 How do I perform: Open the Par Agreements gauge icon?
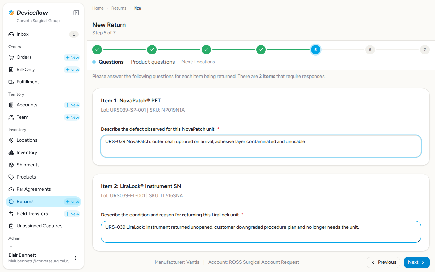click(x=11, y=189)
